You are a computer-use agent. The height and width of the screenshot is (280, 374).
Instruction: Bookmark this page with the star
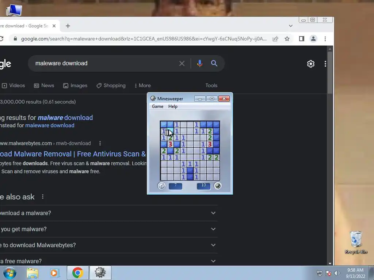(x=287, y=39)
